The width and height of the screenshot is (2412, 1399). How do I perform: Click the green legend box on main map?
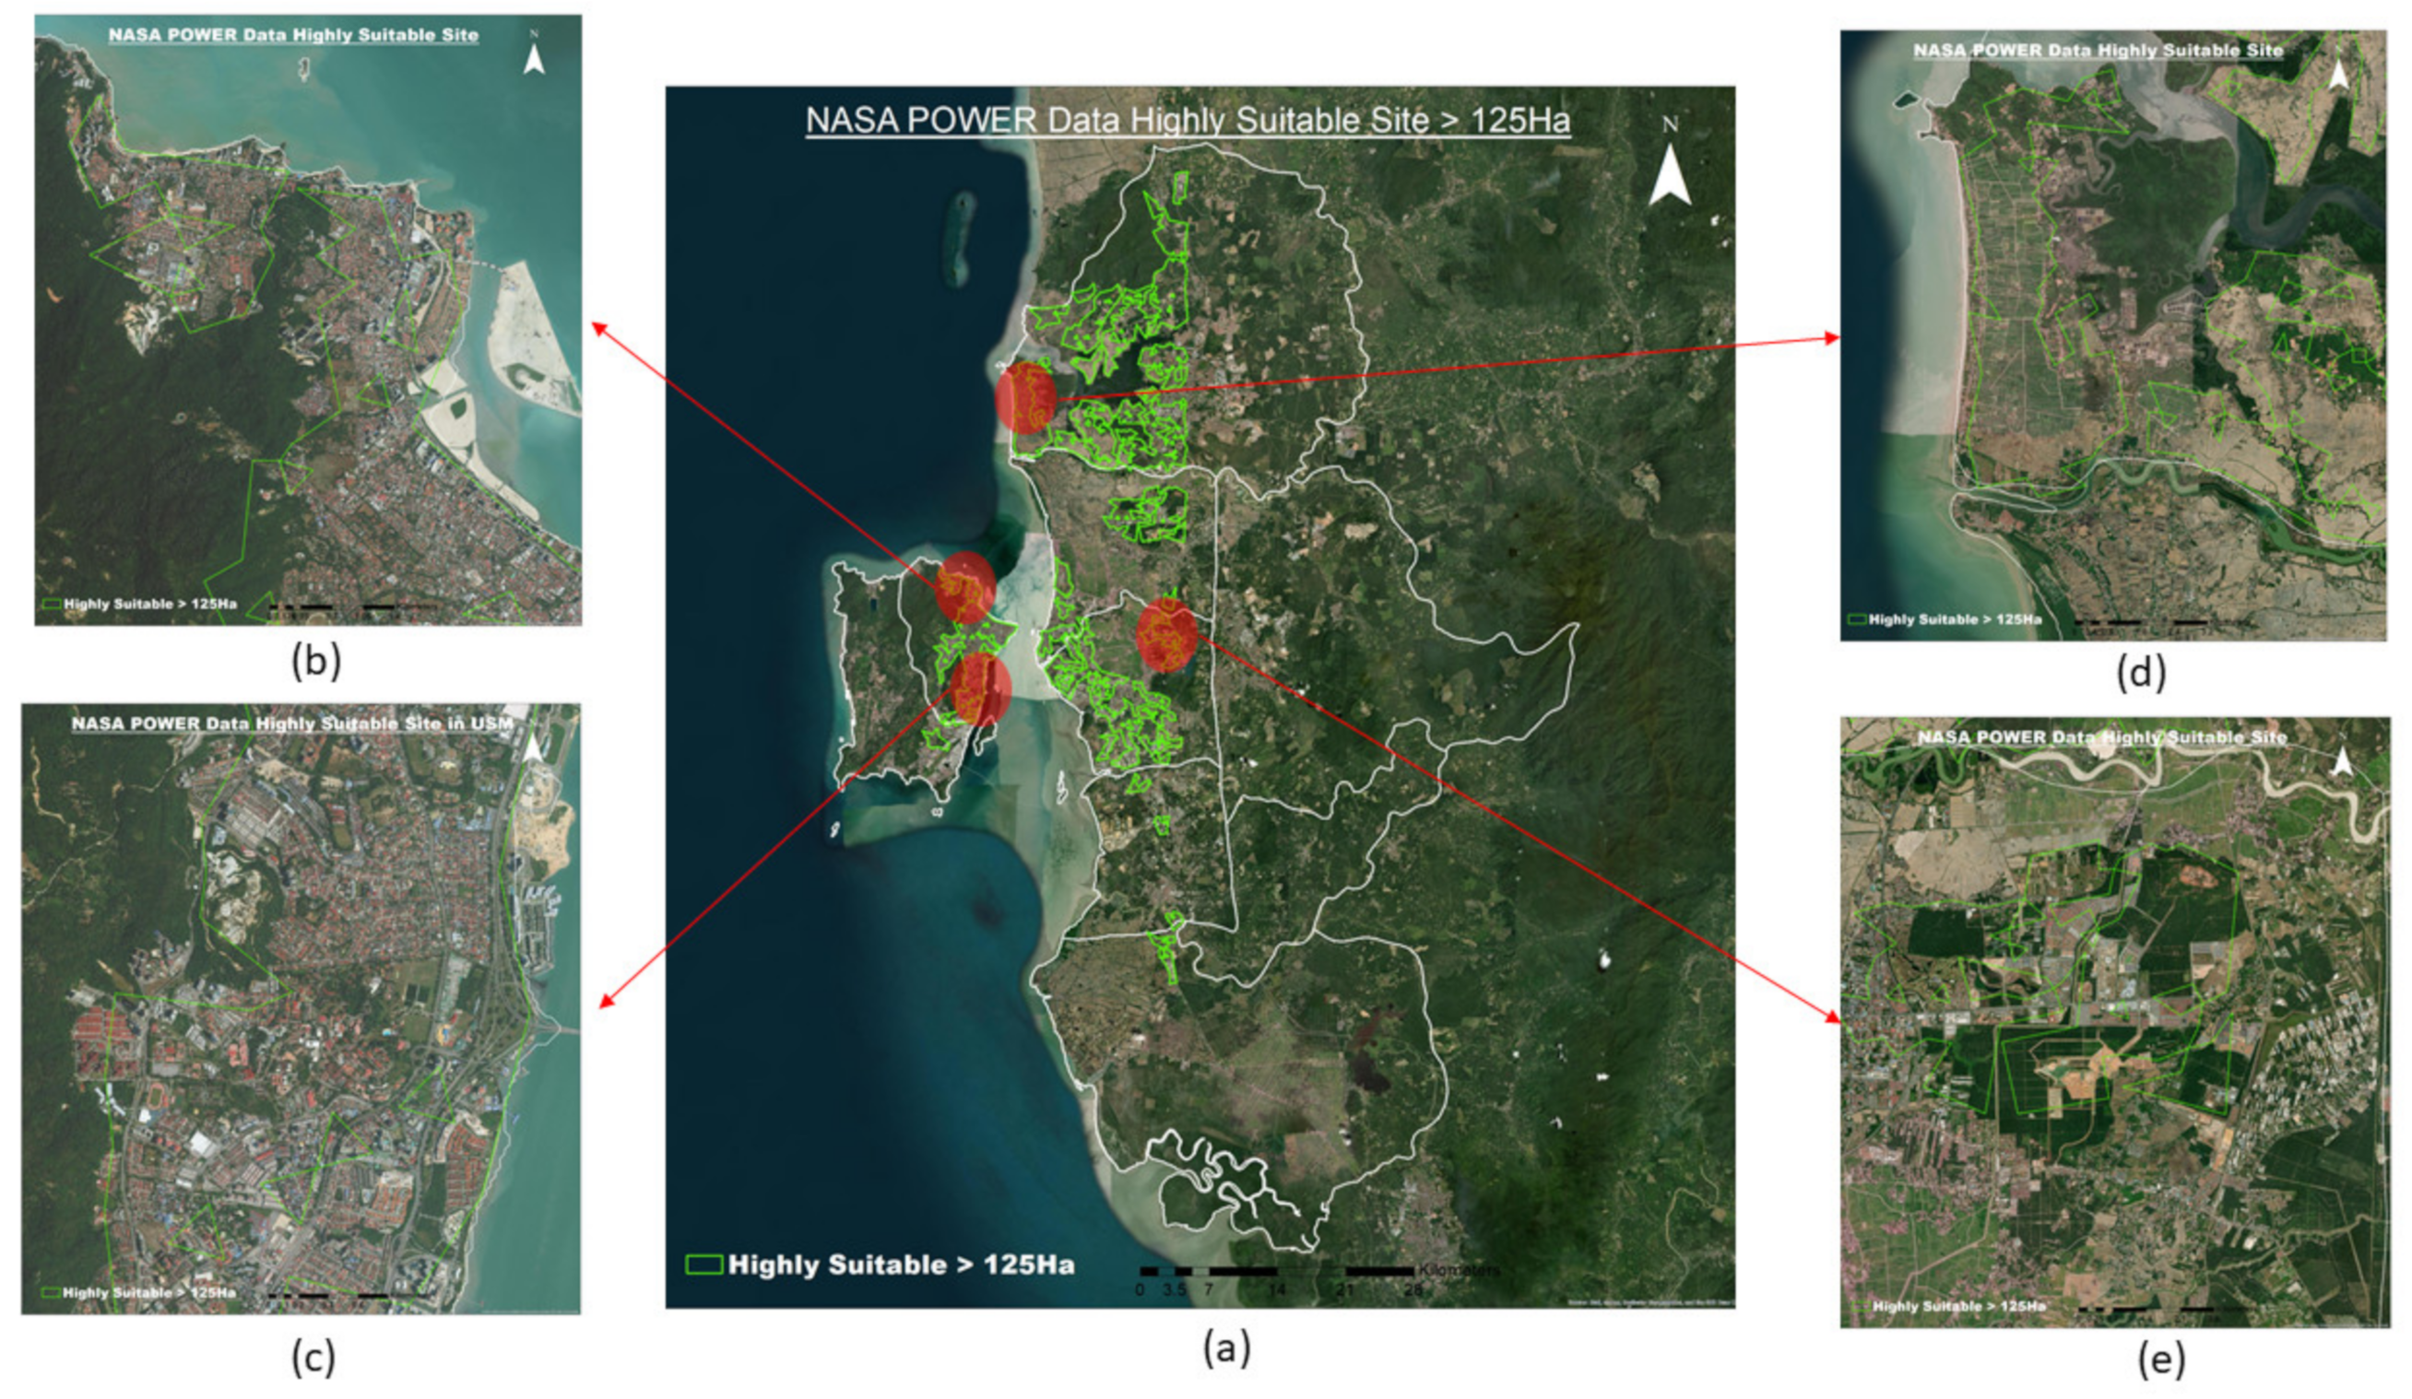[703, 1264]
